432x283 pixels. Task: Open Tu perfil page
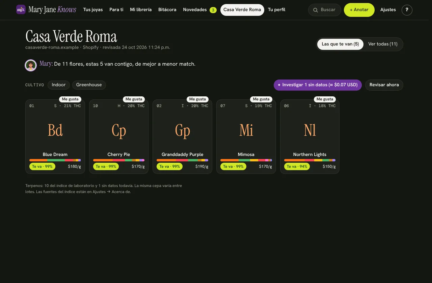(276, 10)
